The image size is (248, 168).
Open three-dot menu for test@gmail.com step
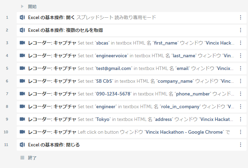(241, 68)
